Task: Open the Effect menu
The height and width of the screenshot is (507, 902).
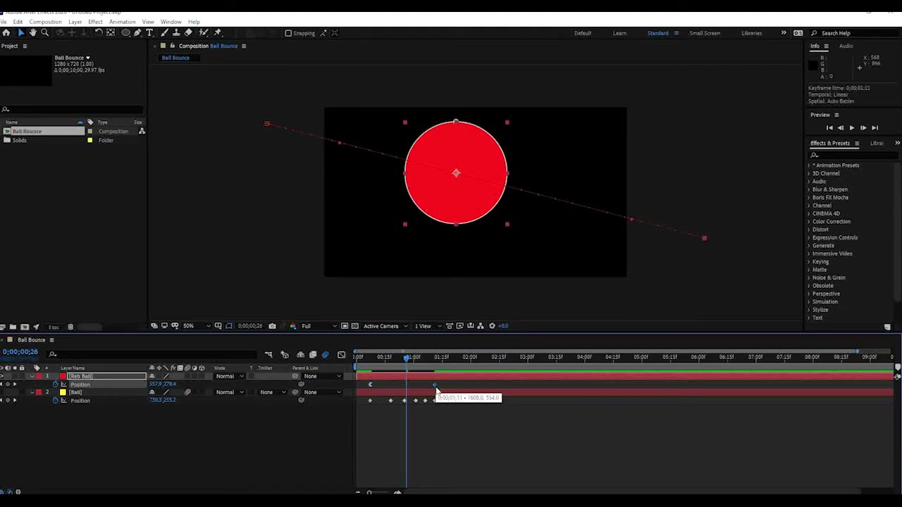Action: 95,22
